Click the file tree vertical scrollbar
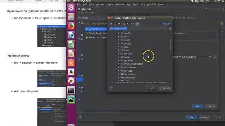 pos(170,44)
